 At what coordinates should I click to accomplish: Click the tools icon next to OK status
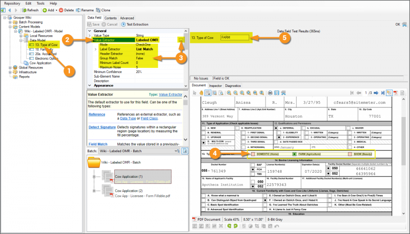pos(404,24)
